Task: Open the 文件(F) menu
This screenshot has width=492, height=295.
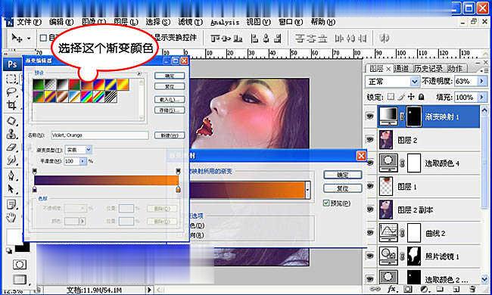Action: [x=29, y=22]
